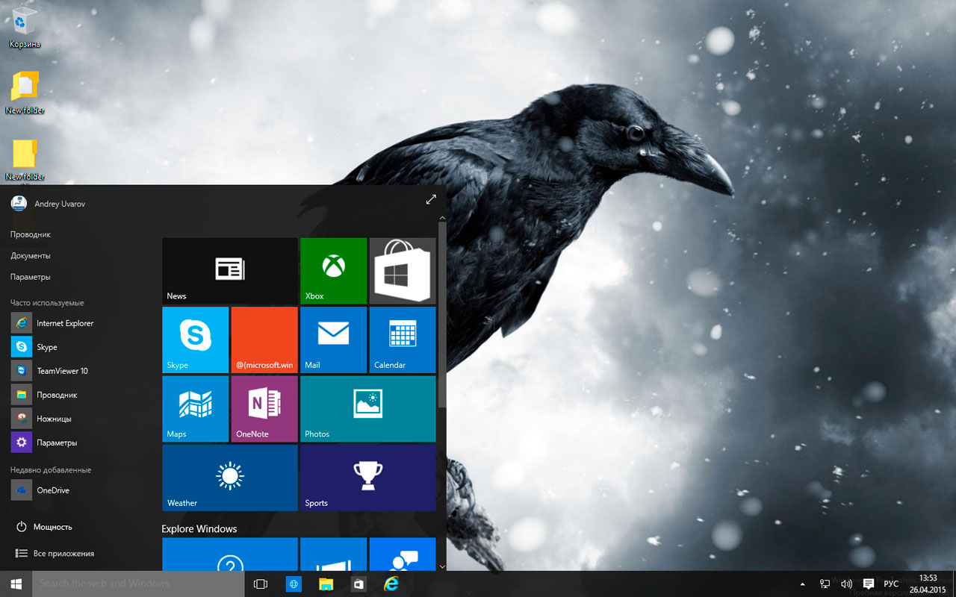Click the Недавно добавленные heading
This screenshot has height=597, width=956.
pyautogui.click(x=51, y=470)
